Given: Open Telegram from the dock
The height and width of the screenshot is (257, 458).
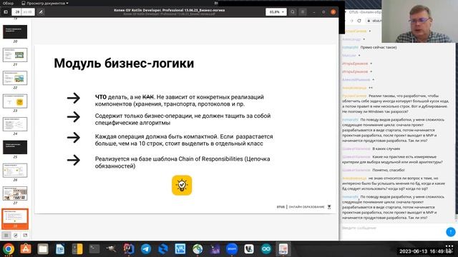Looking at the screenshot, I should click(146, 249).
